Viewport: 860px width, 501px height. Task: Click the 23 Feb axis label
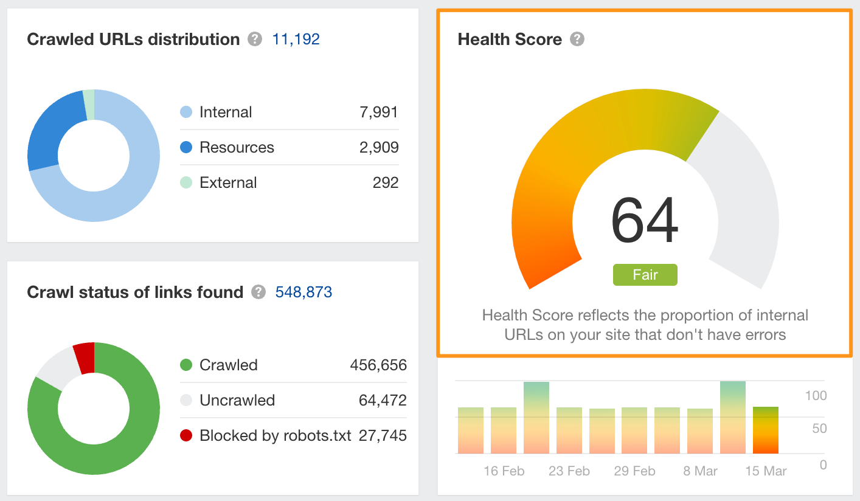[569, 471]
